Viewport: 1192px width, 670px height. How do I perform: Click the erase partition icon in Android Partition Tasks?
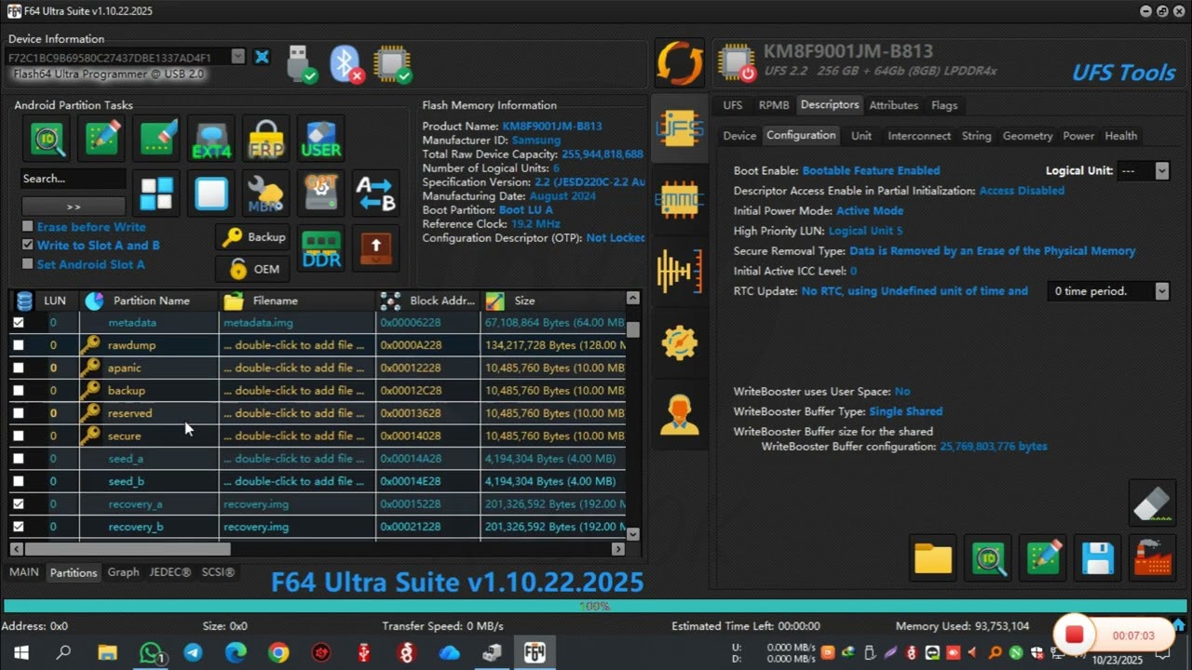(158, 140)
